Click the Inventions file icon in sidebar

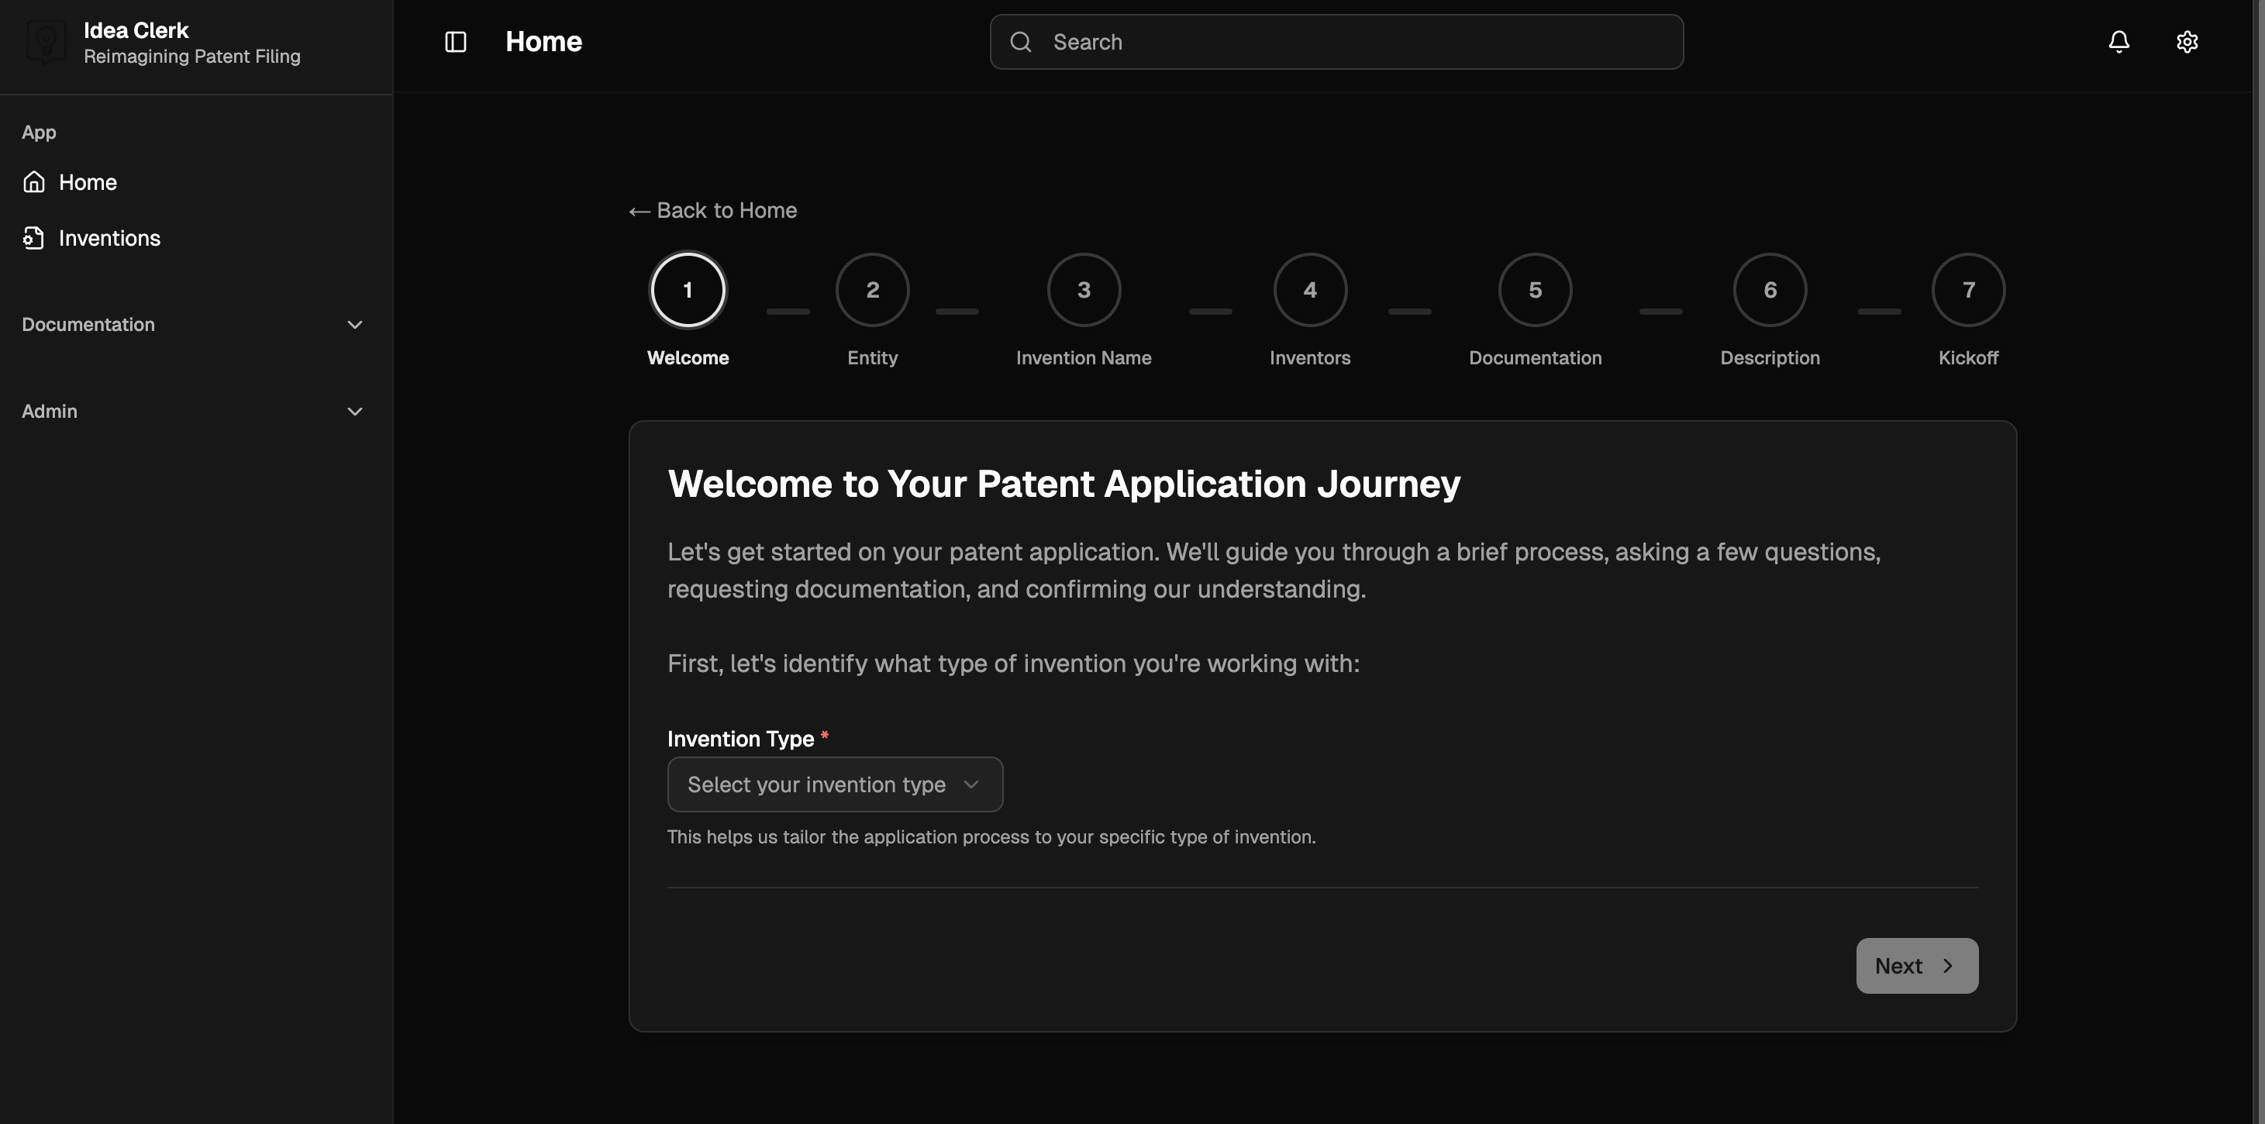pos(34,238)
